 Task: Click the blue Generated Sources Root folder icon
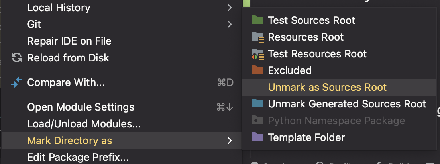click(x=257, y=103)
